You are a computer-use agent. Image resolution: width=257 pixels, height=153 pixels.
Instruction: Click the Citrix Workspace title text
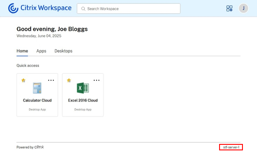[46, 8]
